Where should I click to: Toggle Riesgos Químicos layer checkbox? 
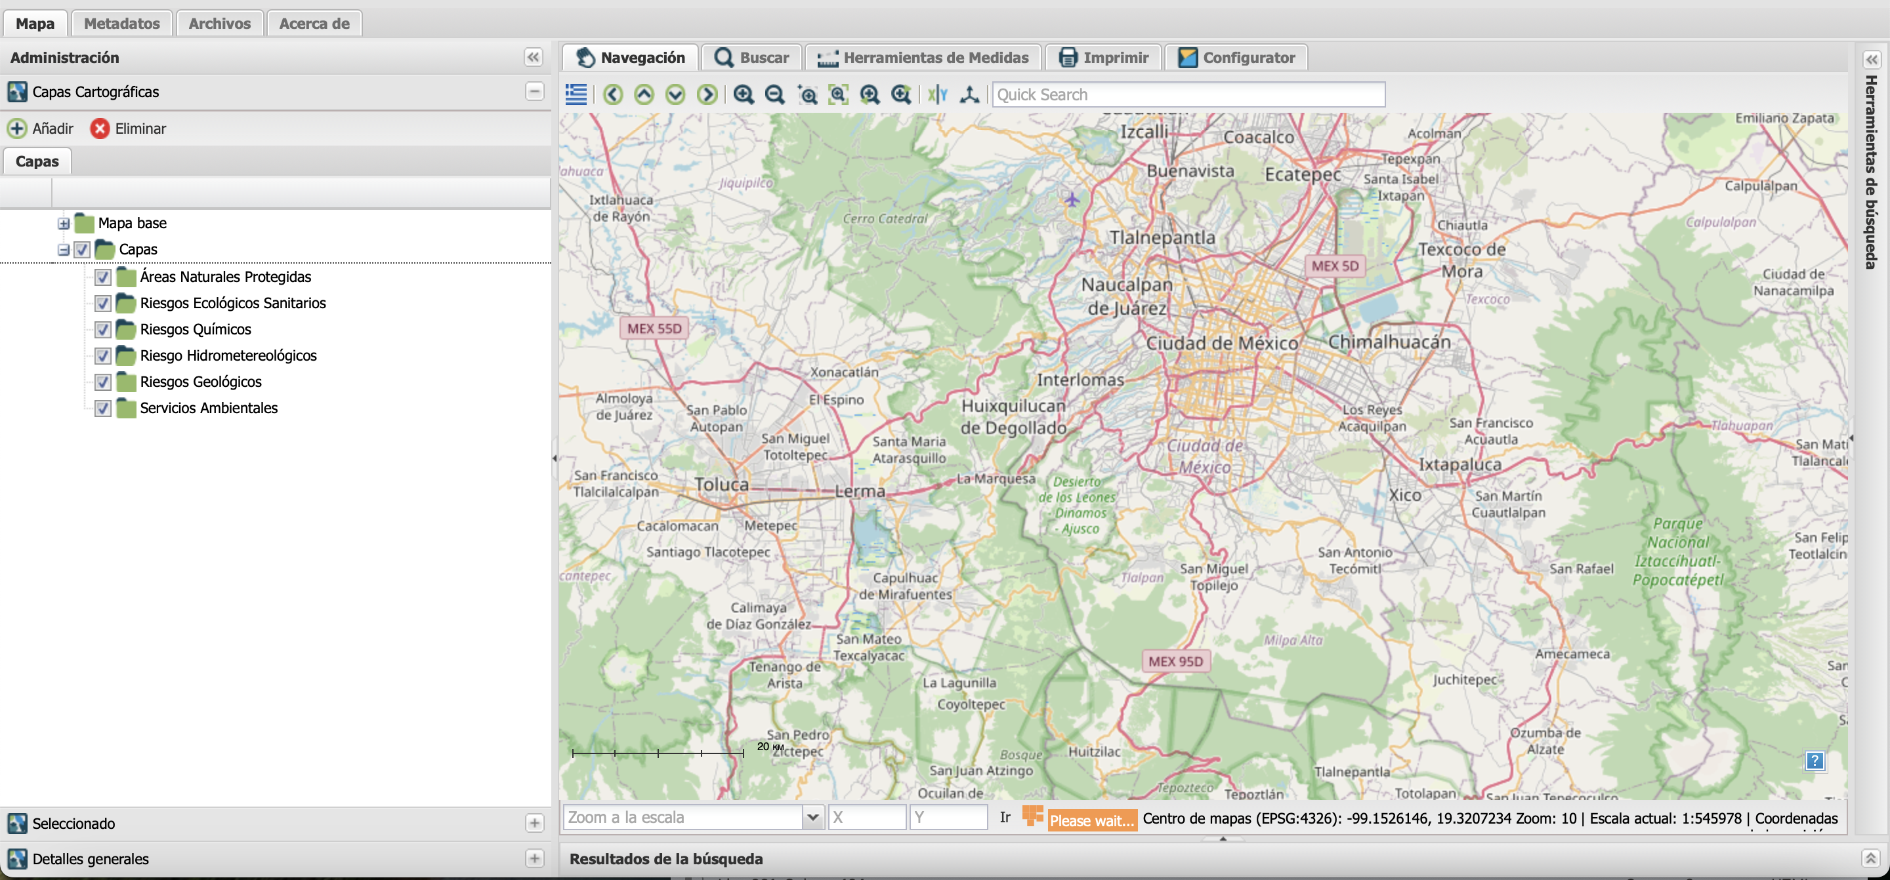(103, 330)
